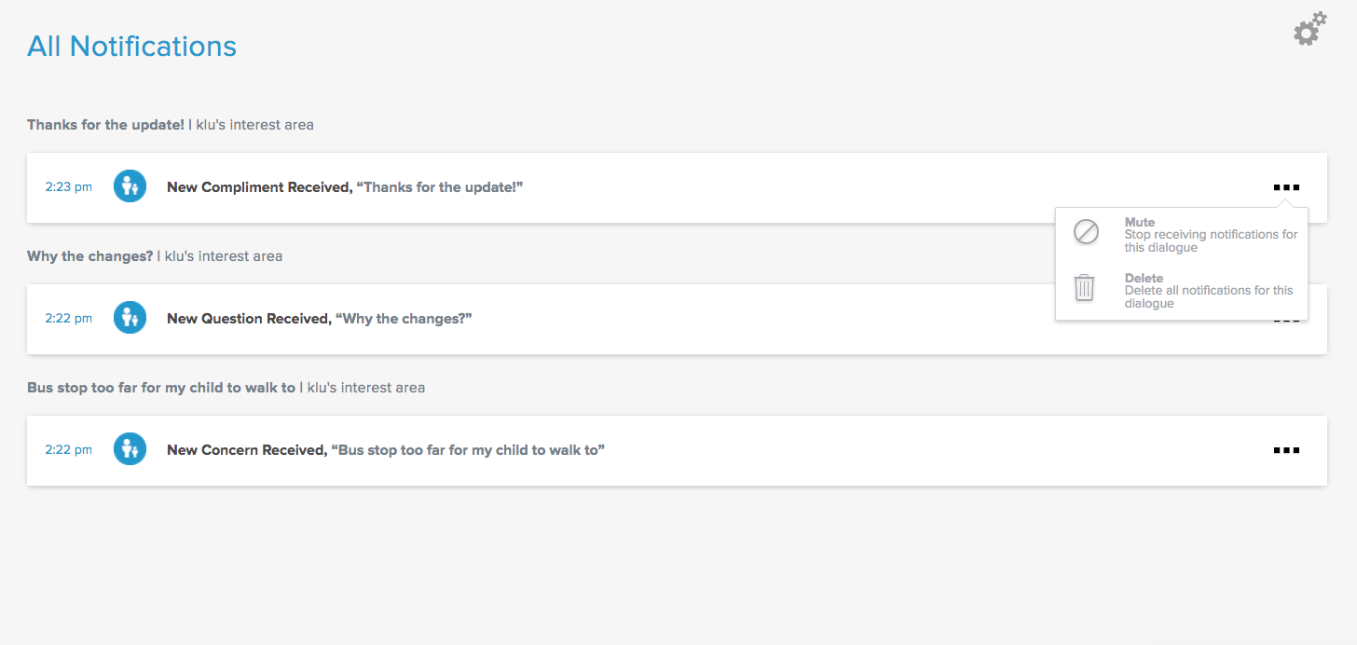1357x645 pixels.
Task: Click the 2:22 pm Question timestamp
Action: tap(68, 319)
